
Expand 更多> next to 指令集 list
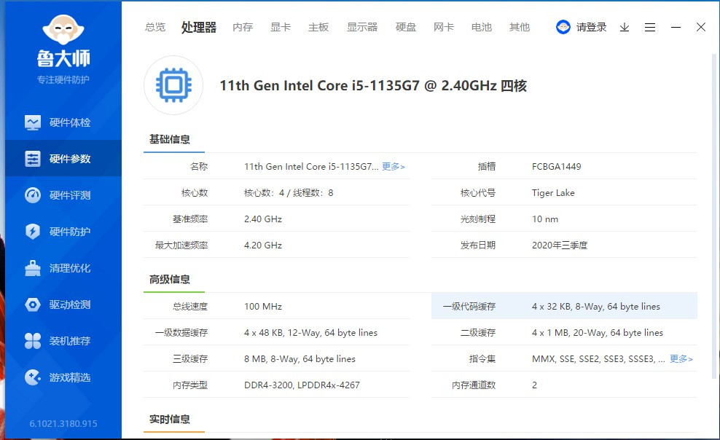pyautogui.click(x=681, y=359)
